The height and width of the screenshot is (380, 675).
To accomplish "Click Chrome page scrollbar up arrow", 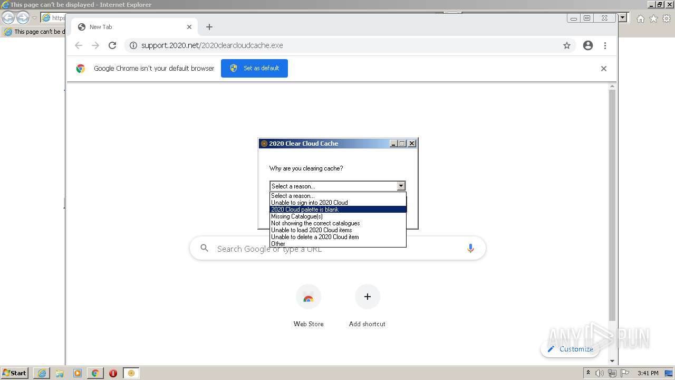I will pyautogui.click(x=612, y=86).
